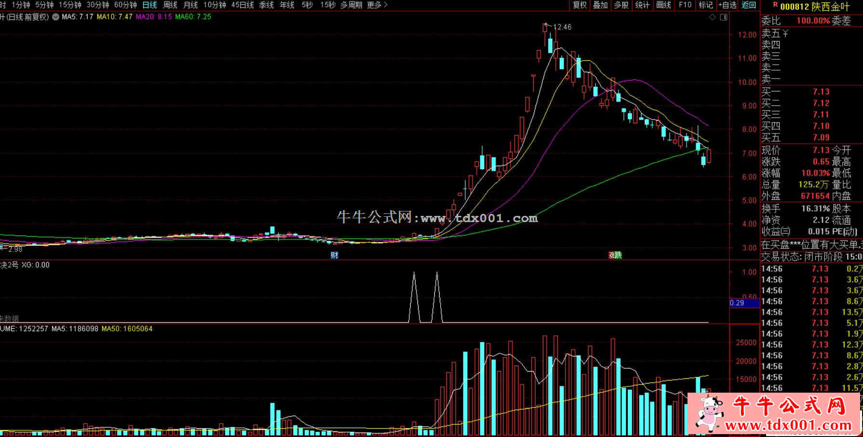The width and height of the screenshot is (863, 437).
Task: Click the MA10: 7.47 indicator label
Action: coord(114,17)
